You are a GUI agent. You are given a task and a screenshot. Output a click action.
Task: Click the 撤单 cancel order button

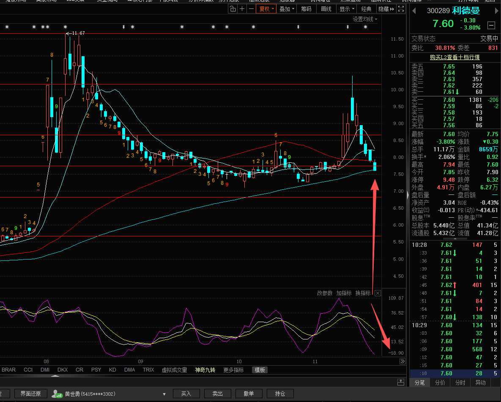249,394
